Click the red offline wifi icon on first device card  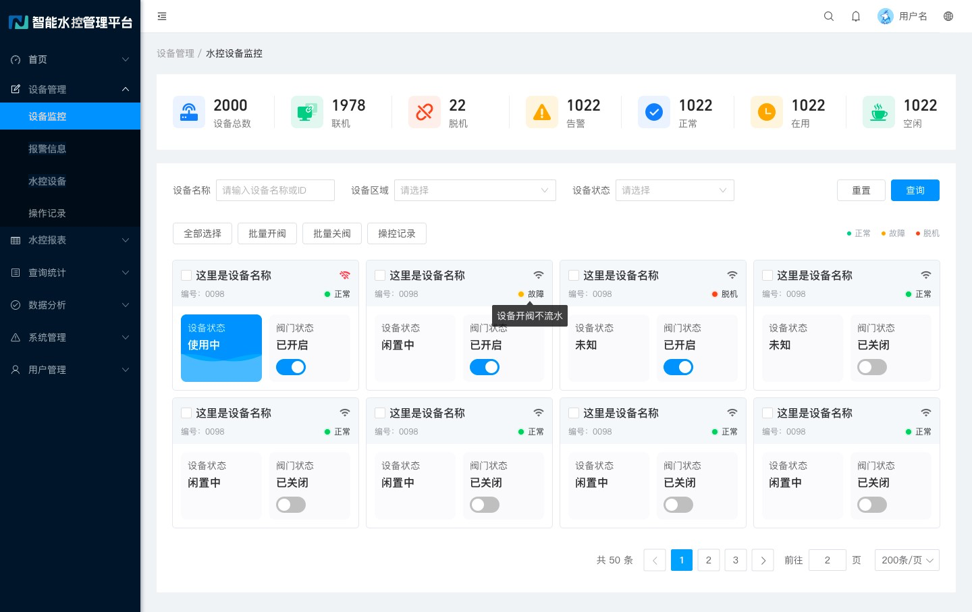point(345,275)
